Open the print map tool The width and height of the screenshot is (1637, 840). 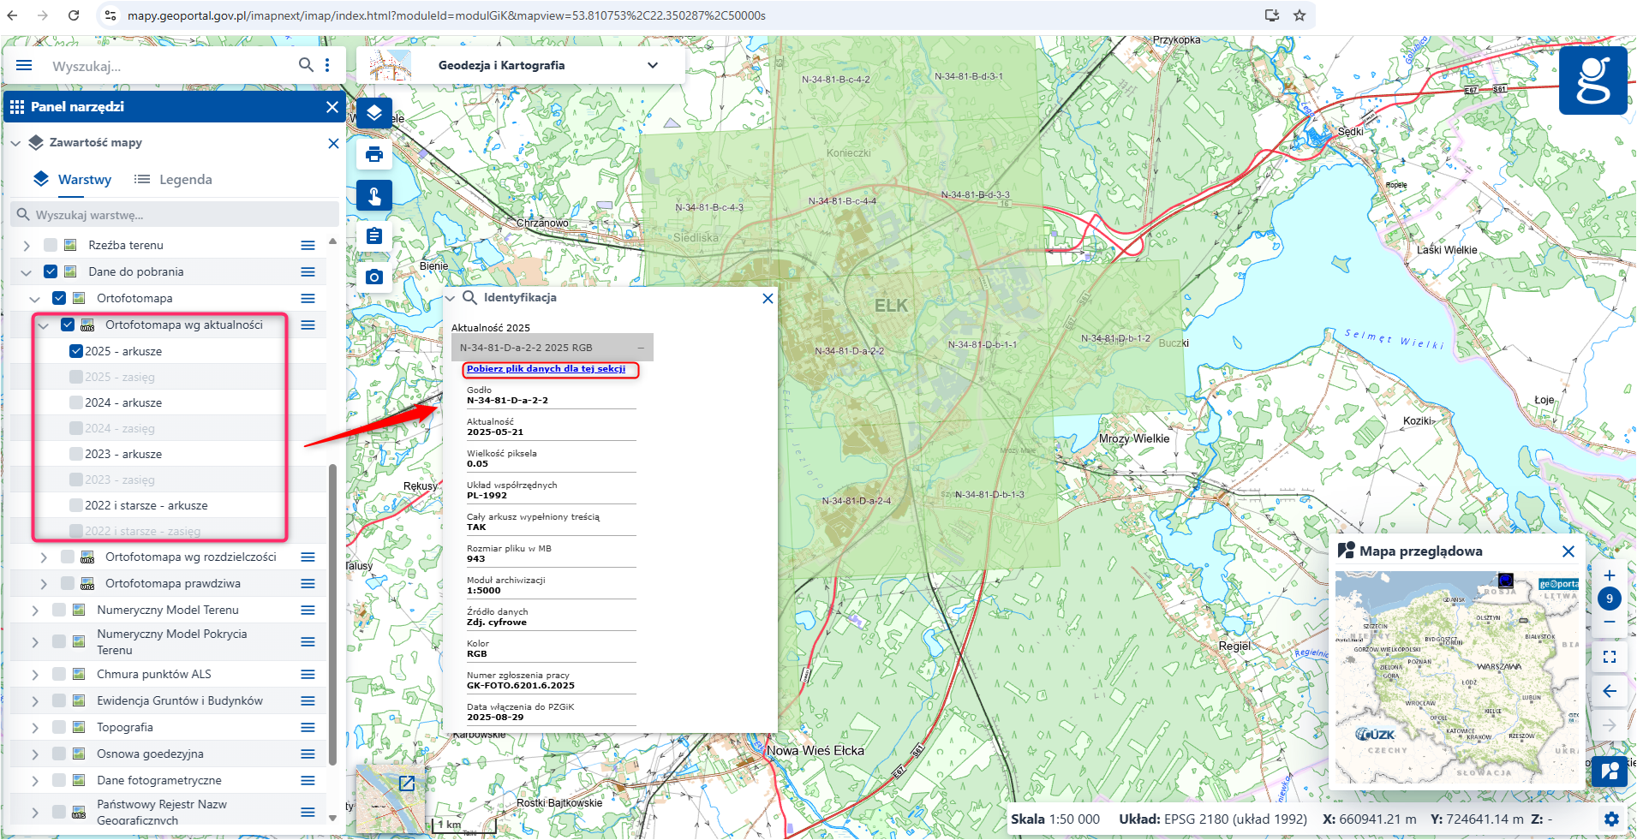click(374, 154)
